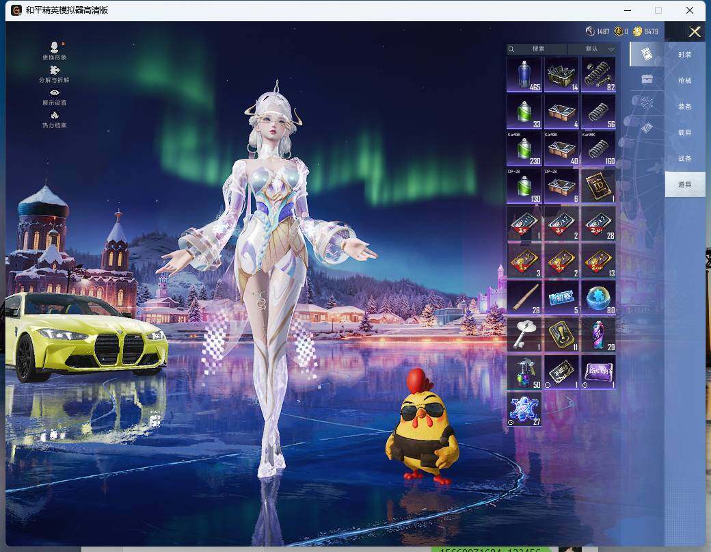Select the blue puzzle orb with 80
Viewport: 711px width, 552px height.
tap(599, 298)
